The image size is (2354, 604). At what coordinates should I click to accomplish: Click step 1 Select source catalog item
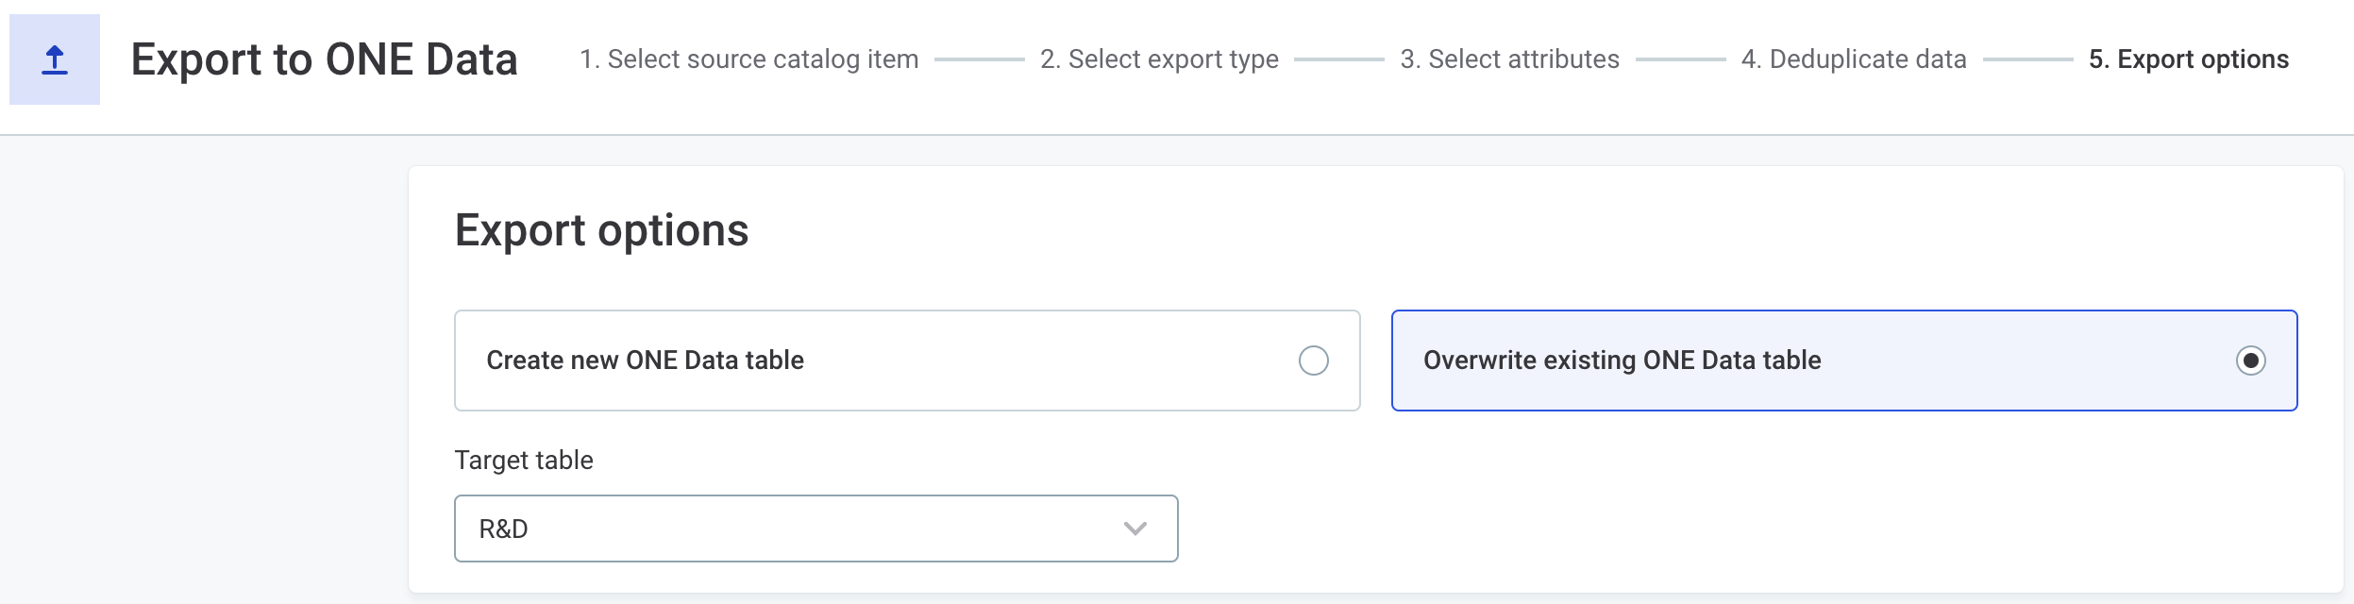pyautogui.click(x=749, y=59)
